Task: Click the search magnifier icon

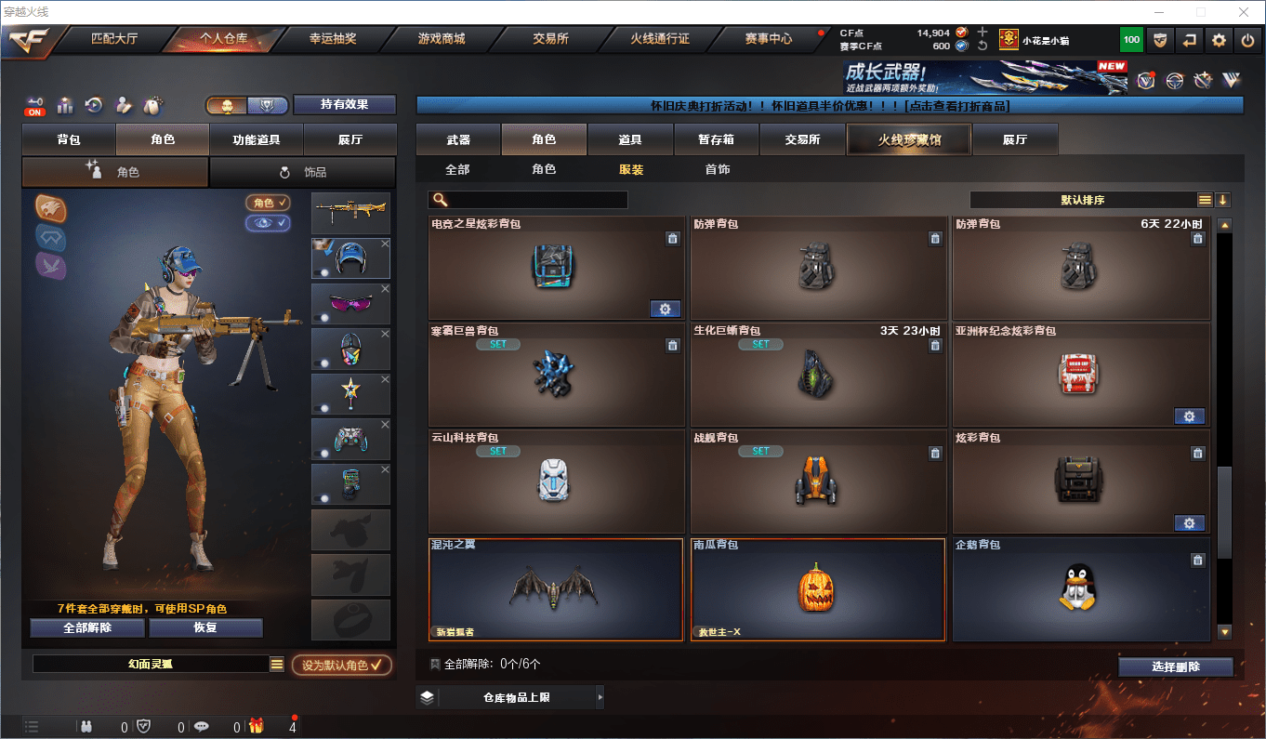Action: [441, 200]
